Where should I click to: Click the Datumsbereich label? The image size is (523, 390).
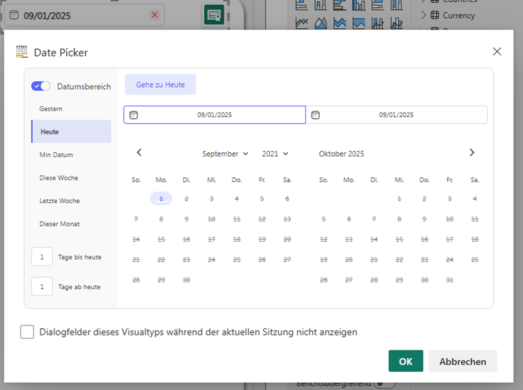coord(84,87)
